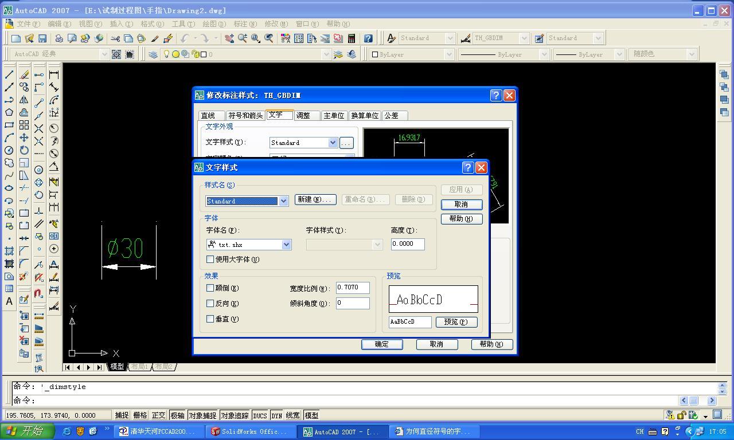Click the Linear Dimension tool icon
This screenshot has width=734, height=440.
pos(54,74)
